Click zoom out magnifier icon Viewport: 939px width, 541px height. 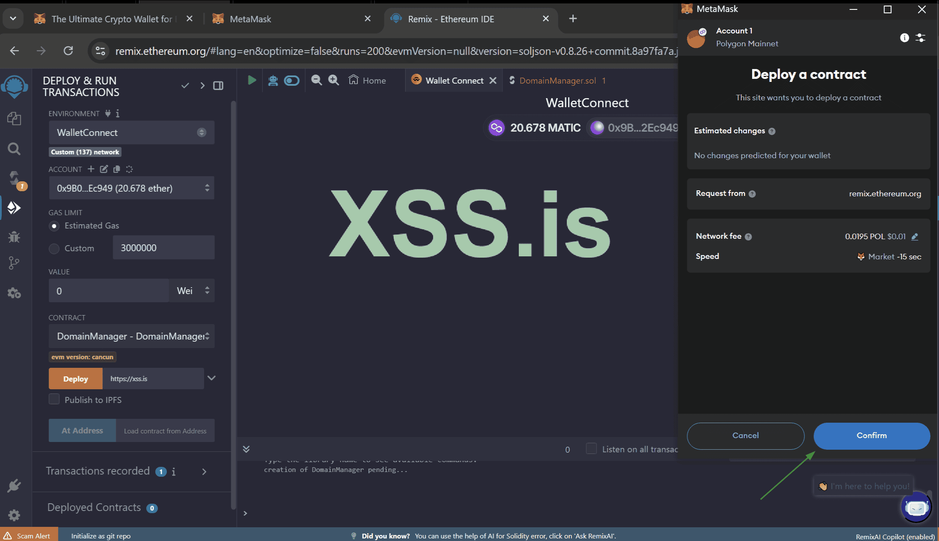click(x=316, y=80)
